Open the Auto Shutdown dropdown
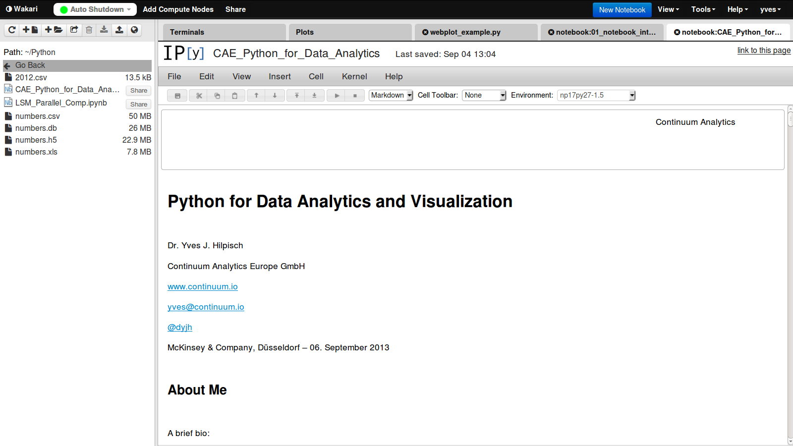The height and width of the screenshot is (446, 793). click(95, 9)
